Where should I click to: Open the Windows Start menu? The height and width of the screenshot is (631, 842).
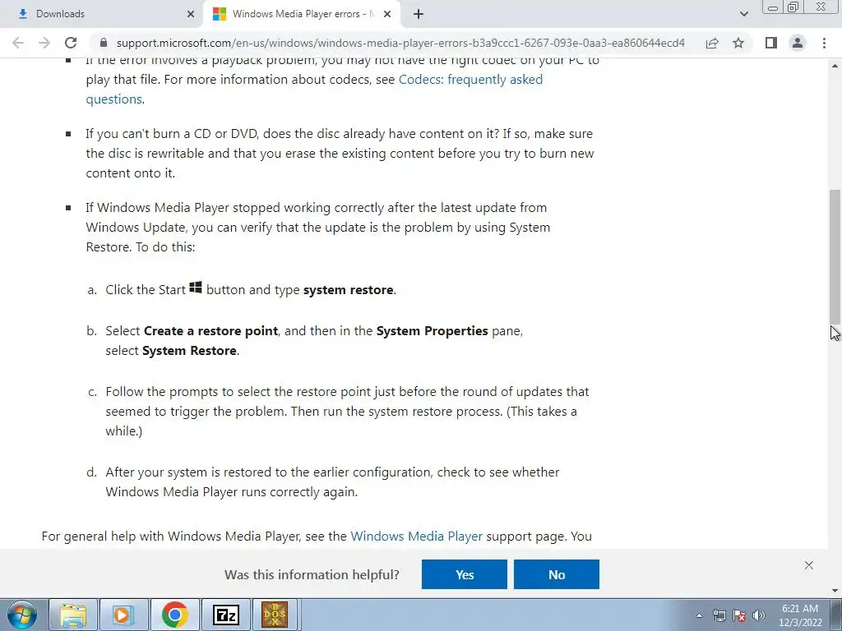pos(22,615)
